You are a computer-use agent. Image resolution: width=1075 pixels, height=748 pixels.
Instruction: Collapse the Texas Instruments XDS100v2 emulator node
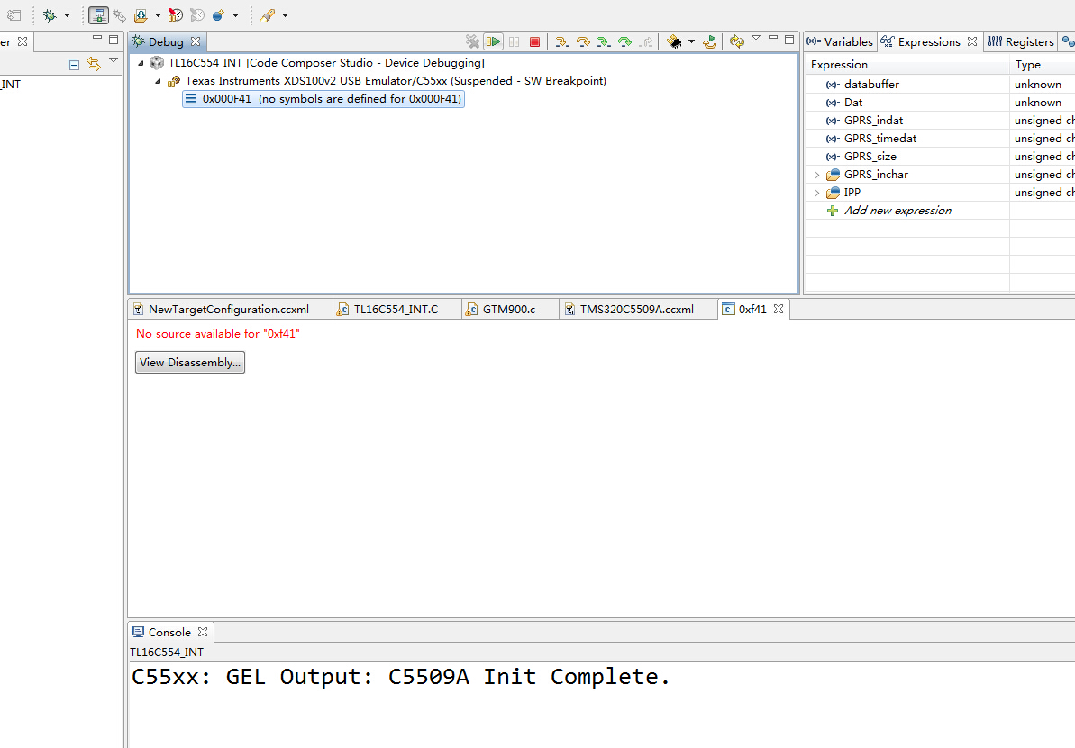point(159,81)
